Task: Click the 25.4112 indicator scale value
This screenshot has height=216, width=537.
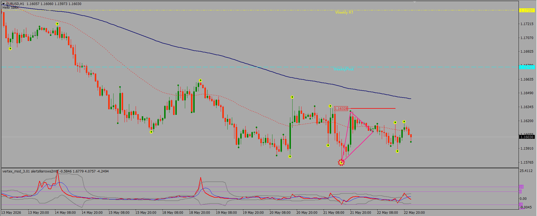Action: click(x=526, y=171)
